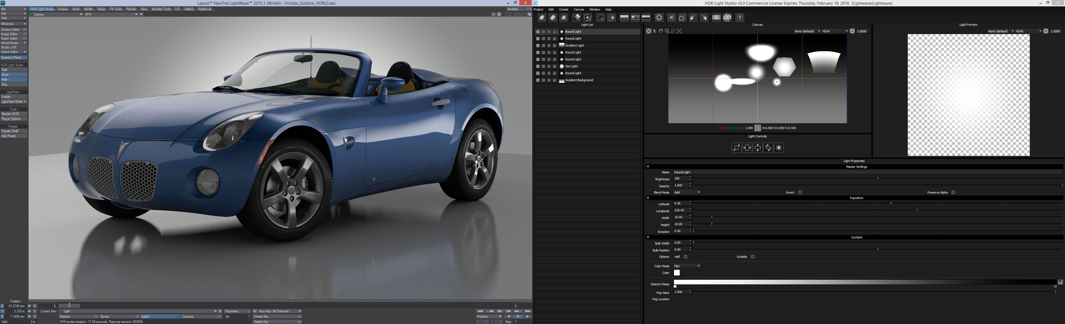
Task: Click the first gradient background icon
Action: (624, 17)
